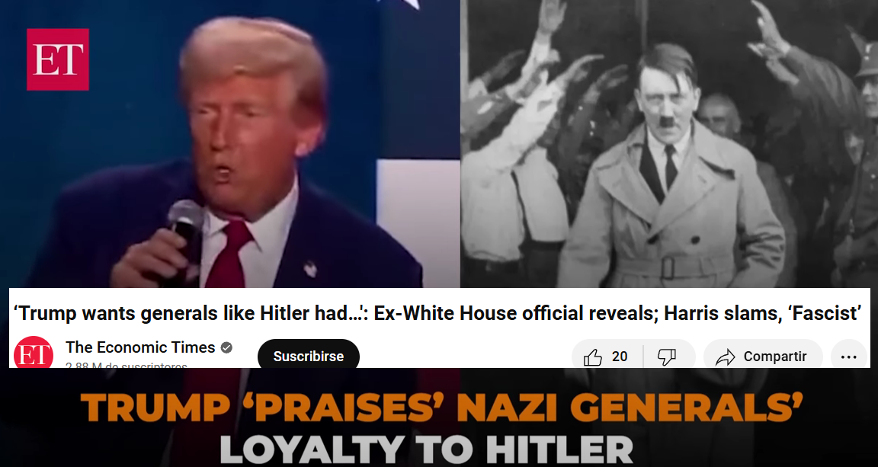
Task: Click the like count number 20
Action: point(620,357)
